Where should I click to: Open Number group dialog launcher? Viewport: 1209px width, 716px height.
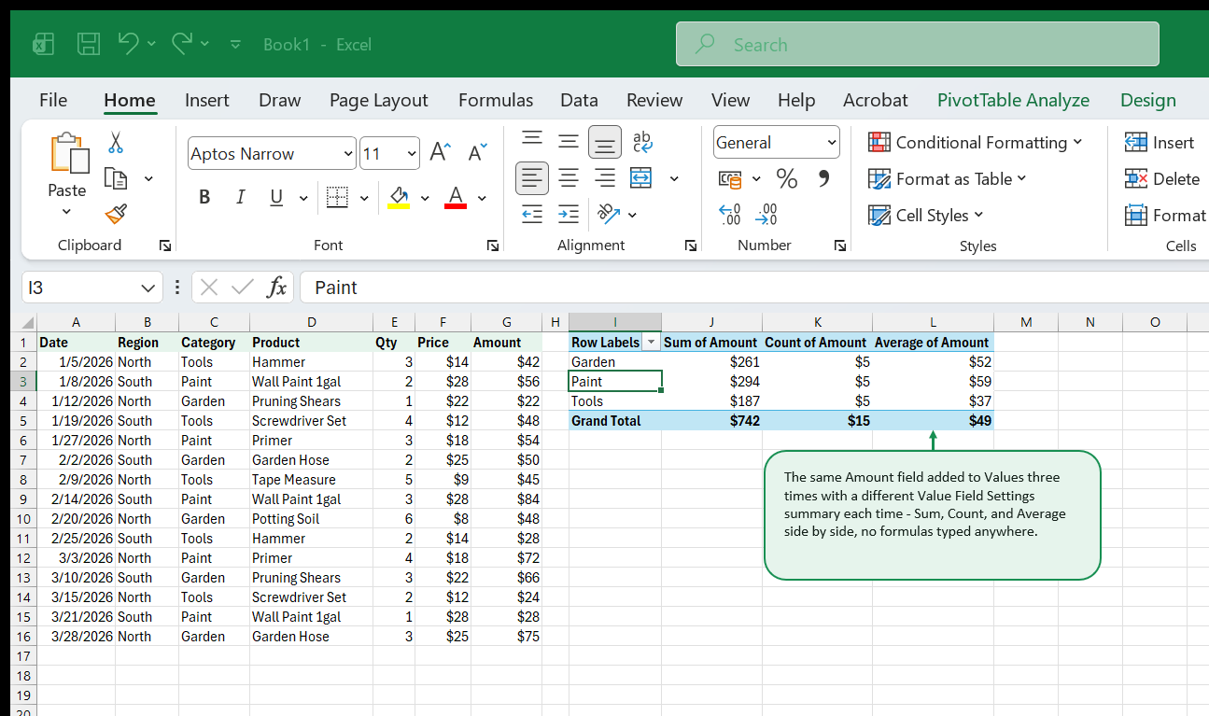[x=840, y=246]
